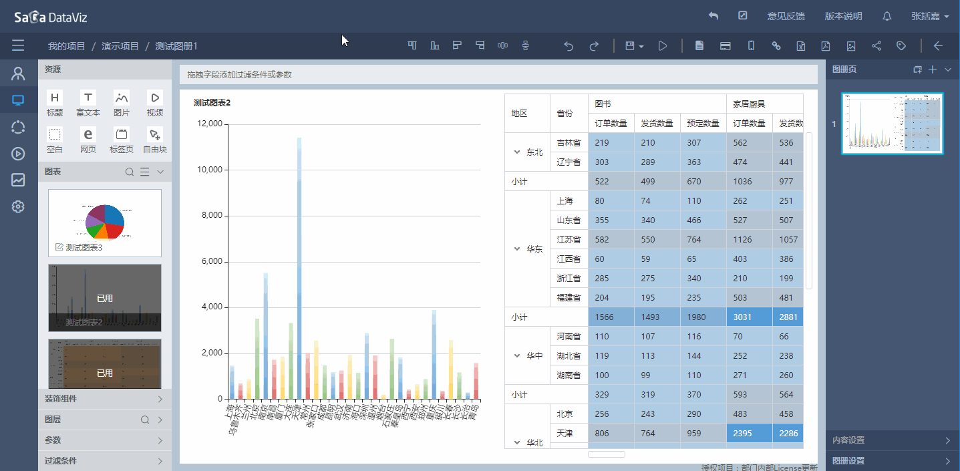960x471 pixels.
Task: Add a 空白 blank component
Action: tap(55, 140)
